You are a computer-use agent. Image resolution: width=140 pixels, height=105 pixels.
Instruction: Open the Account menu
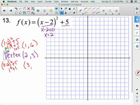[x=84, y=1]
